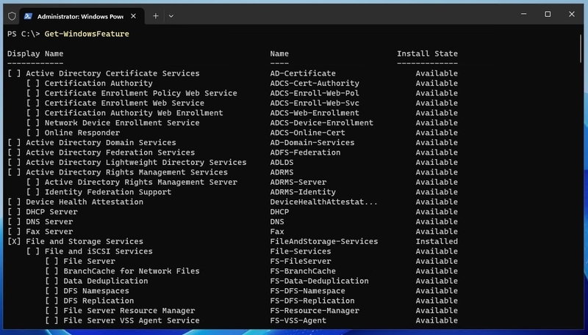The image size is (588, 335).
Task: Click the PowerShell icon on the tab
Action: [x=28, y=16]
